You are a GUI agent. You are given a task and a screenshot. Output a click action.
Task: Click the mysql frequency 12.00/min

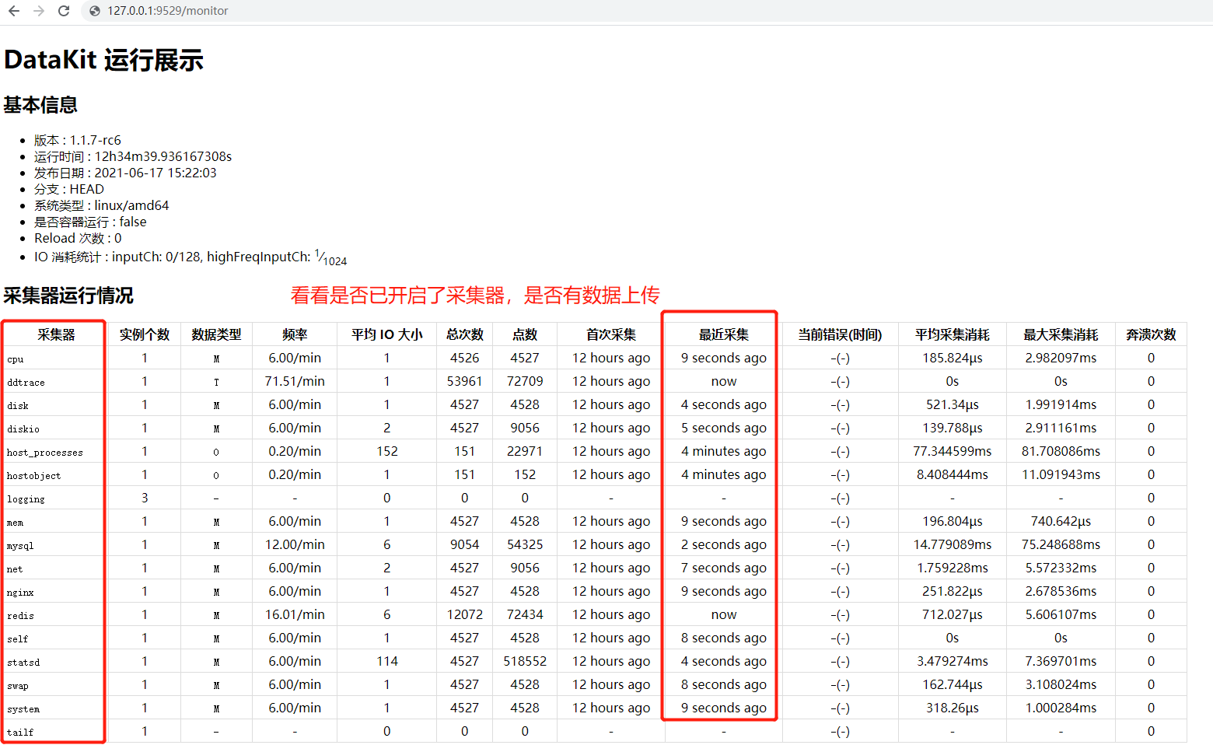pyautogui.click(x=295, y=544)
